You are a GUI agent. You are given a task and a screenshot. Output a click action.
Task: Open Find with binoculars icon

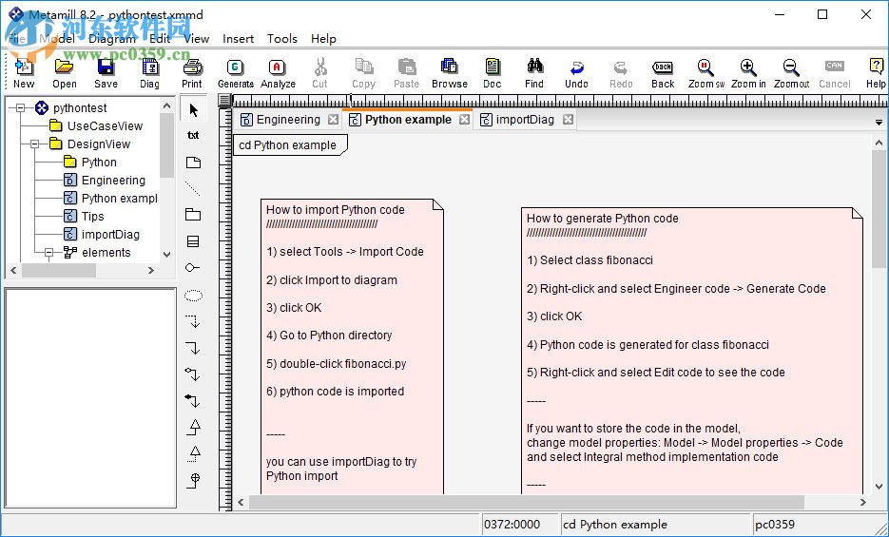(534, 73)
